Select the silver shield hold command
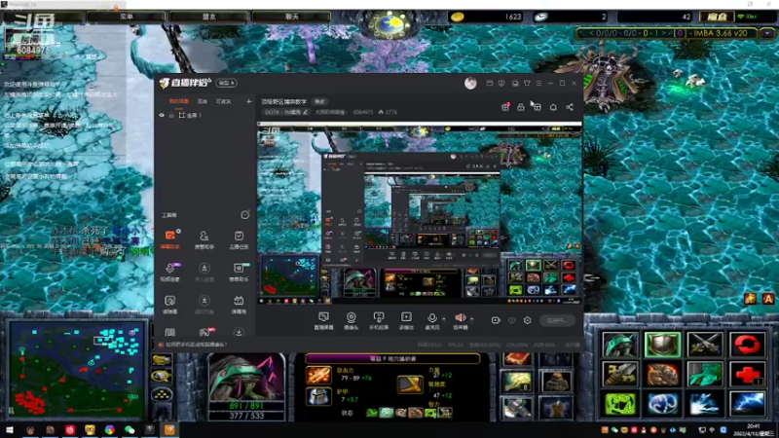779x438 pixels. click(x=662, y=344)
